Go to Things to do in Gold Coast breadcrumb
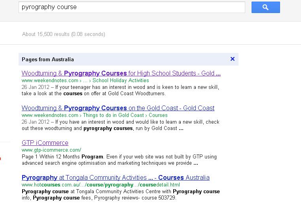Image resolution: width=301 pixels, height=209 pixels. pyautogui.click(x=114, y=115)
